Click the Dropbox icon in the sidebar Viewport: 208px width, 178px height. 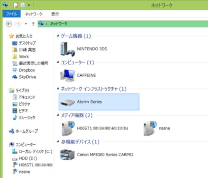[15, 70]
